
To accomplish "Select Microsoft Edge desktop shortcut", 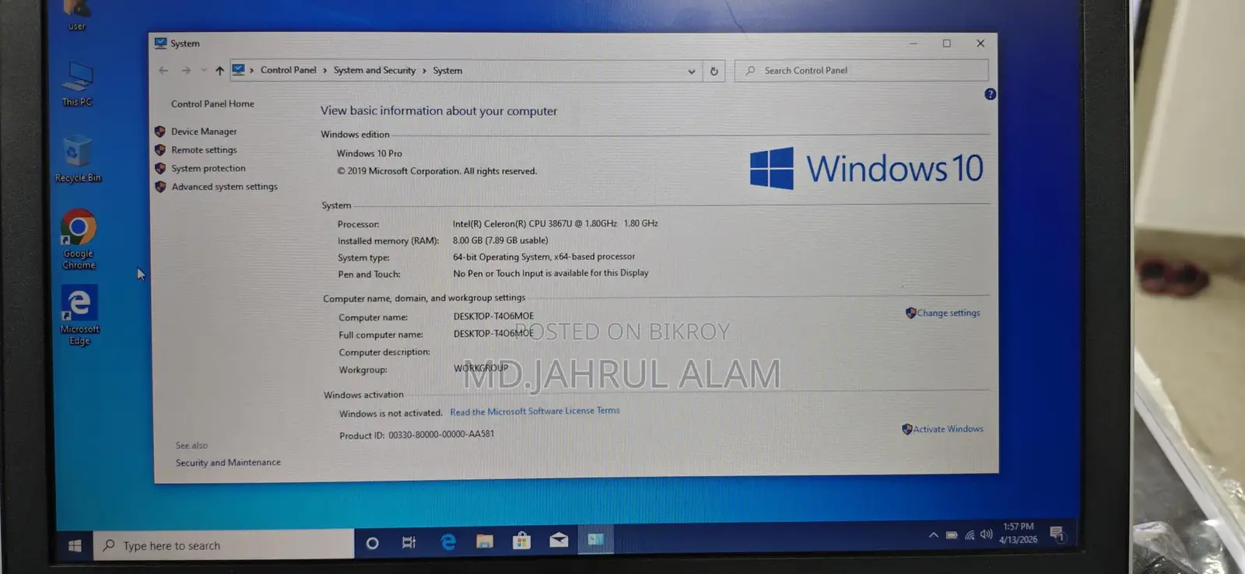I will click(x=79, y=315).
